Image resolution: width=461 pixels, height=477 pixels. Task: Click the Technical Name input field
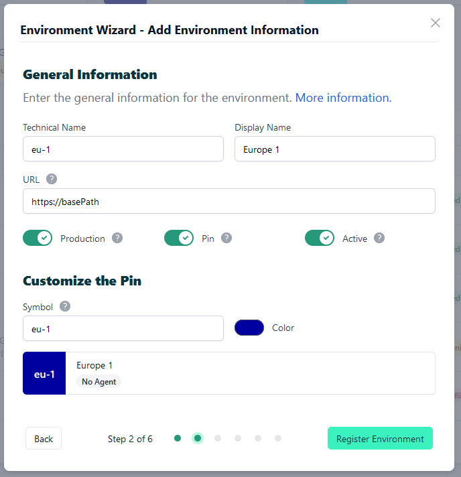coord(123,149)
